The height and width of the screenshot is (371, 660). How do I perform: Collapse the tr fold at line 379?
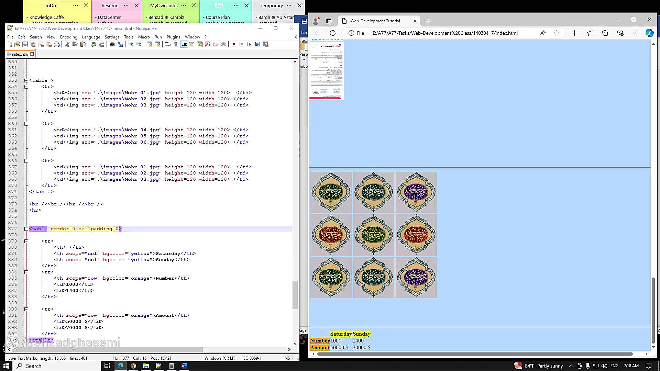[26, 241]
